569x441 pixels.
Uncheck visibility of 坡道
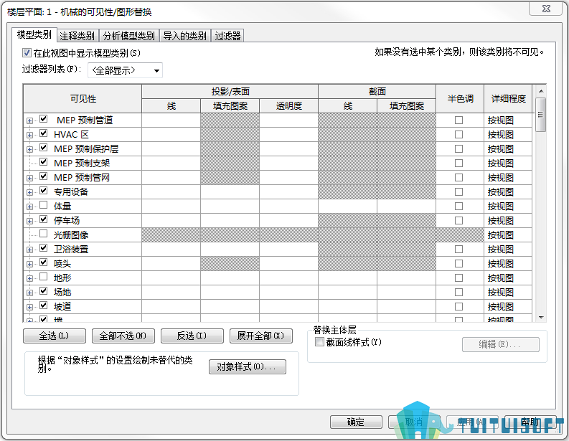(x=44, y=305)
